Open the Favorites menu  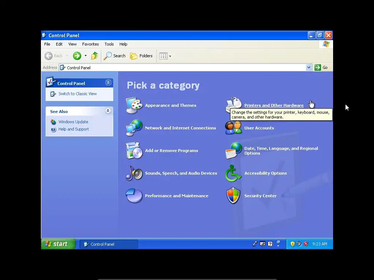91,44
